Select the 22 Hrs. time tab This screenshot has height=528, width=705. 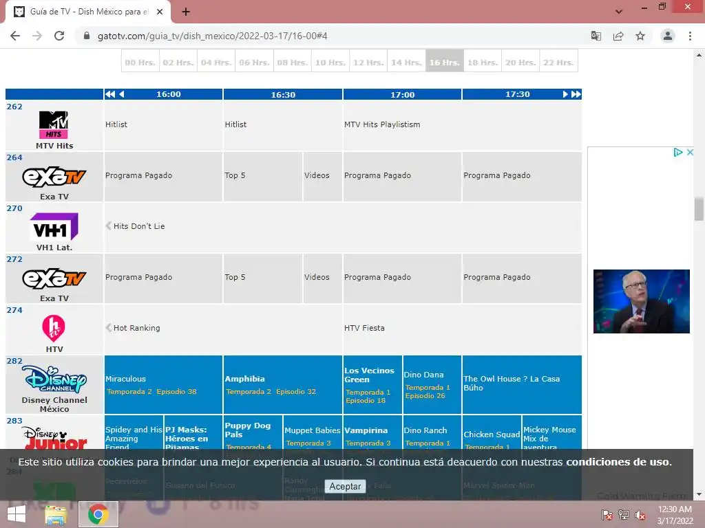(558, 62)
